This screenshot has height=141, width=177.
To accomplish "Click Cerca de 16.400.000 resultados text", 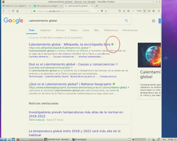I will (x=55, y=38).
